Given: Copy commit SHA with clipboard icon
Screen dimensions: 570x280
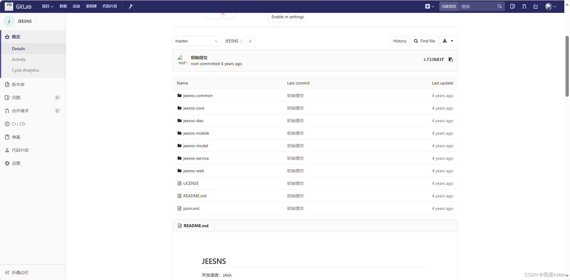Looking at the screenshot, I should coord(451,59).
